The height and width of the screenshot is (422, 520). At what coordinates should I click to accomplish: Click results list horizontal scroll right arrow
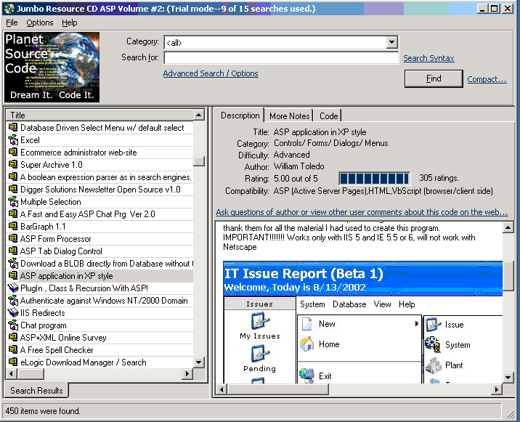(187, 373)
